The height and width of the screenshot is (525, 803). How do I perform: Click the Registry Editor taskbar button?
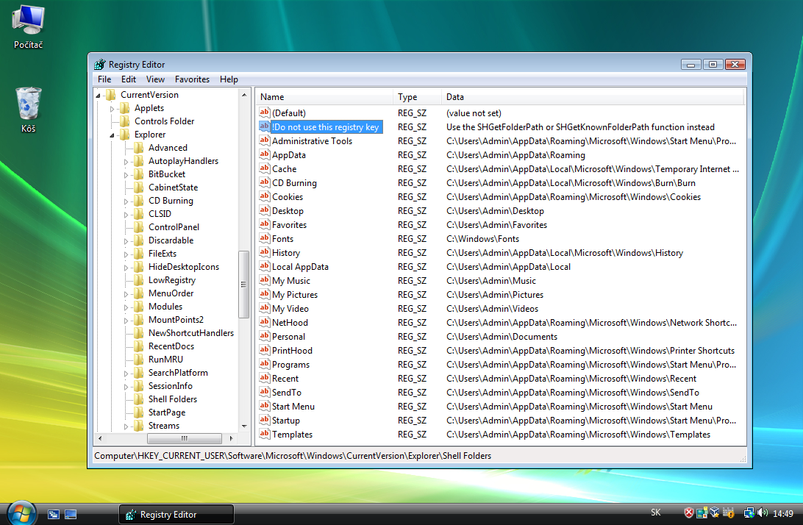176,514
